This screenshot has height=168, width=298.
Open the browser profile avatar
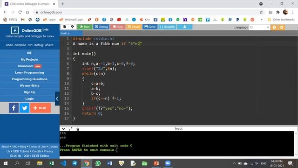pos(285,12)
